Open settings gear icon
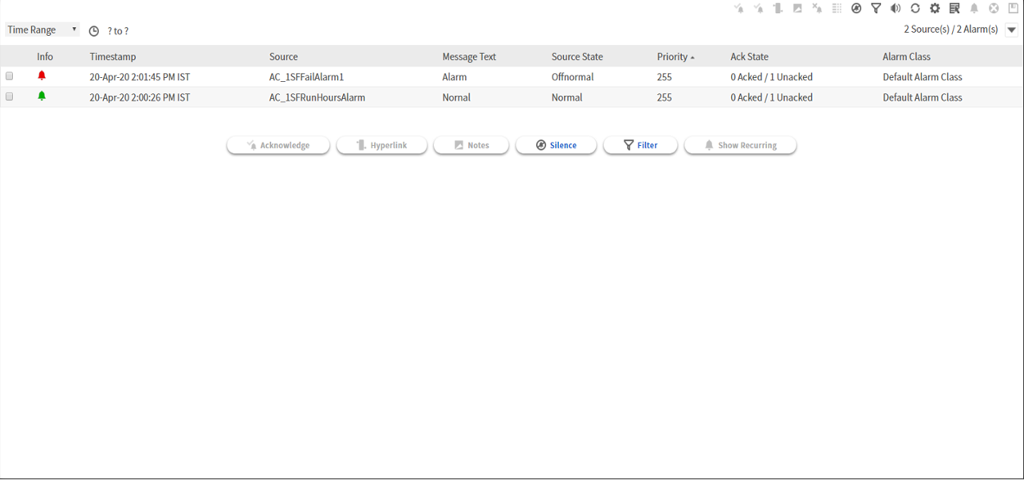 pyautogui.click(x=935, y=8)
